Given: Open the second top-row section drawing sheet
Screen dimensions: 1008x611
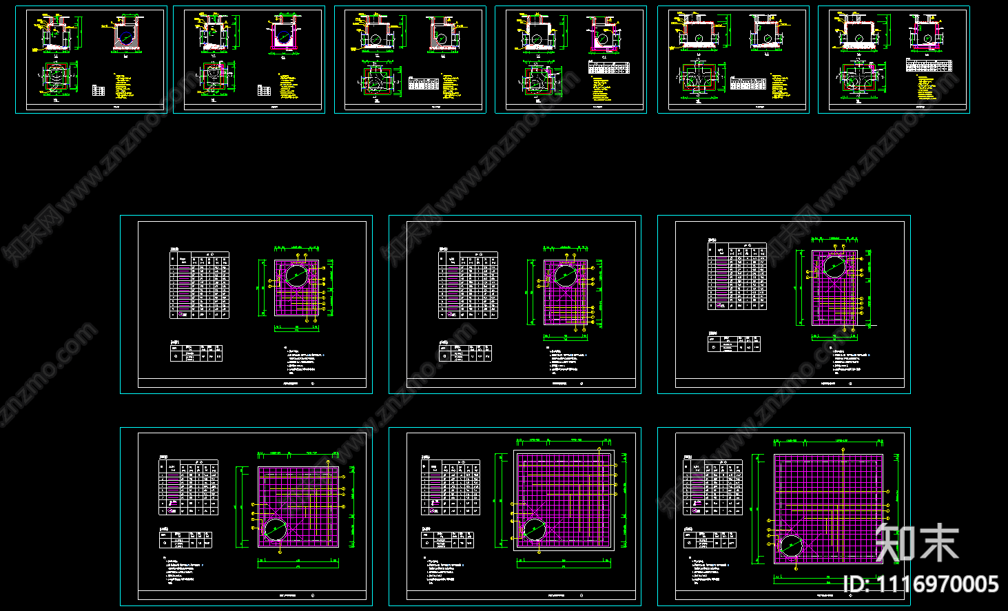Looking at the screenshot, I should [x=249, y=59].
